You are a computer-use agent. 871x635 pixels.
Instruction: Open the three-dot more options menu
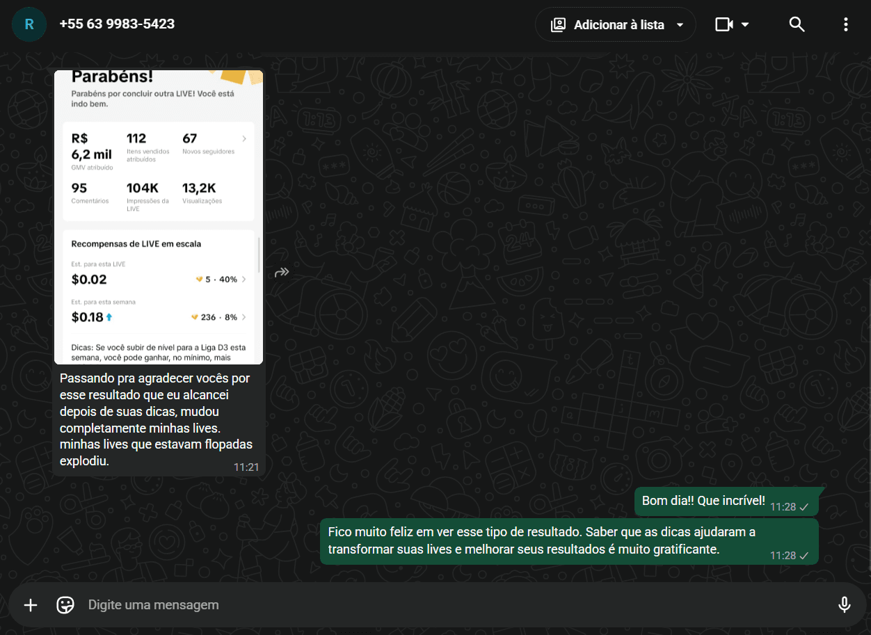coord(845,24)
